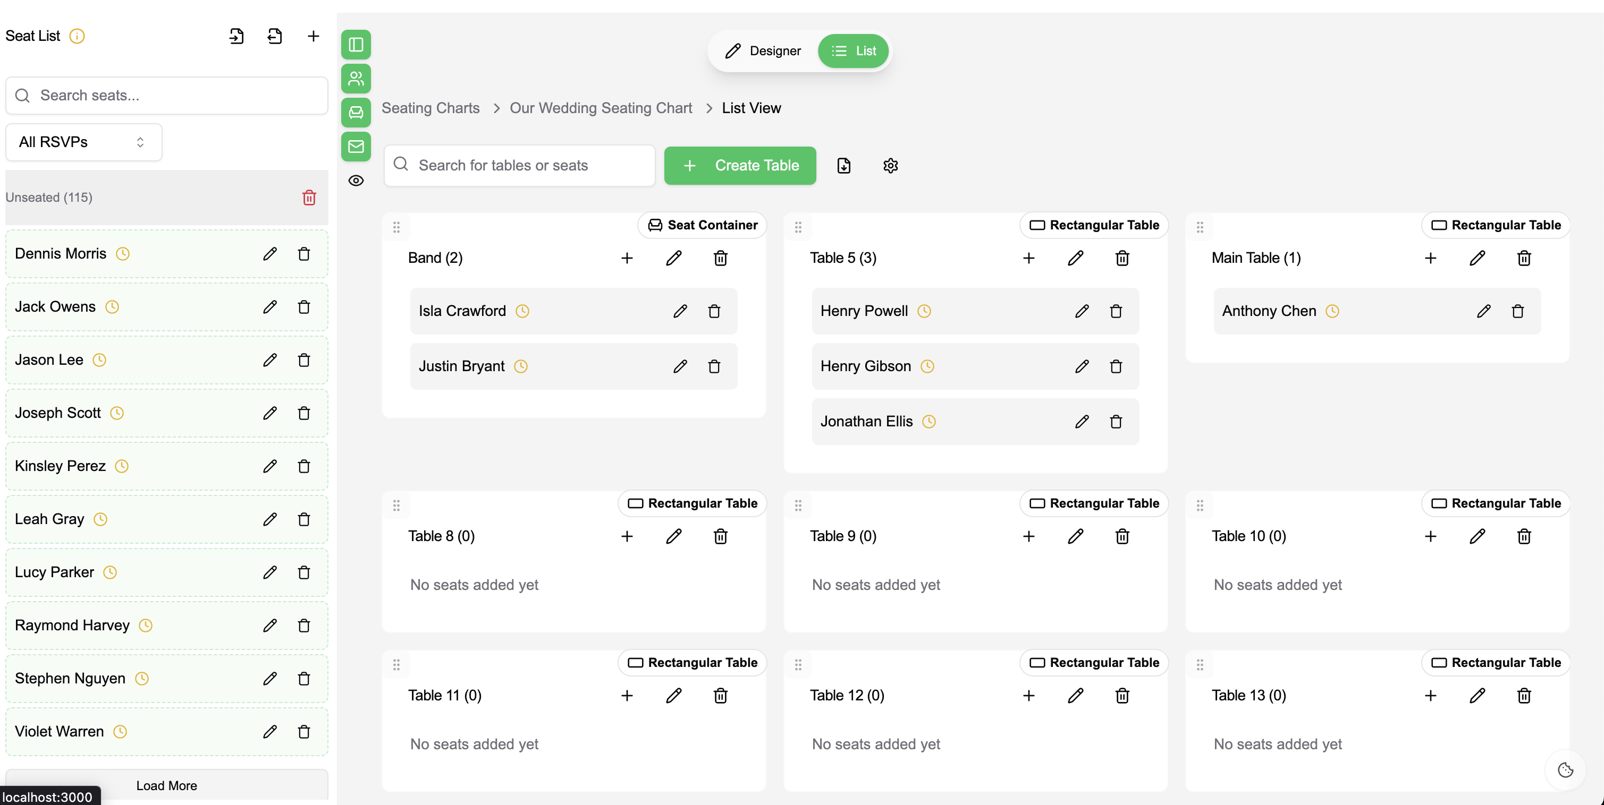This screenshot has height=805, width=1604.
Task: Click the green envelope mail icon
Action: (356, 146)
